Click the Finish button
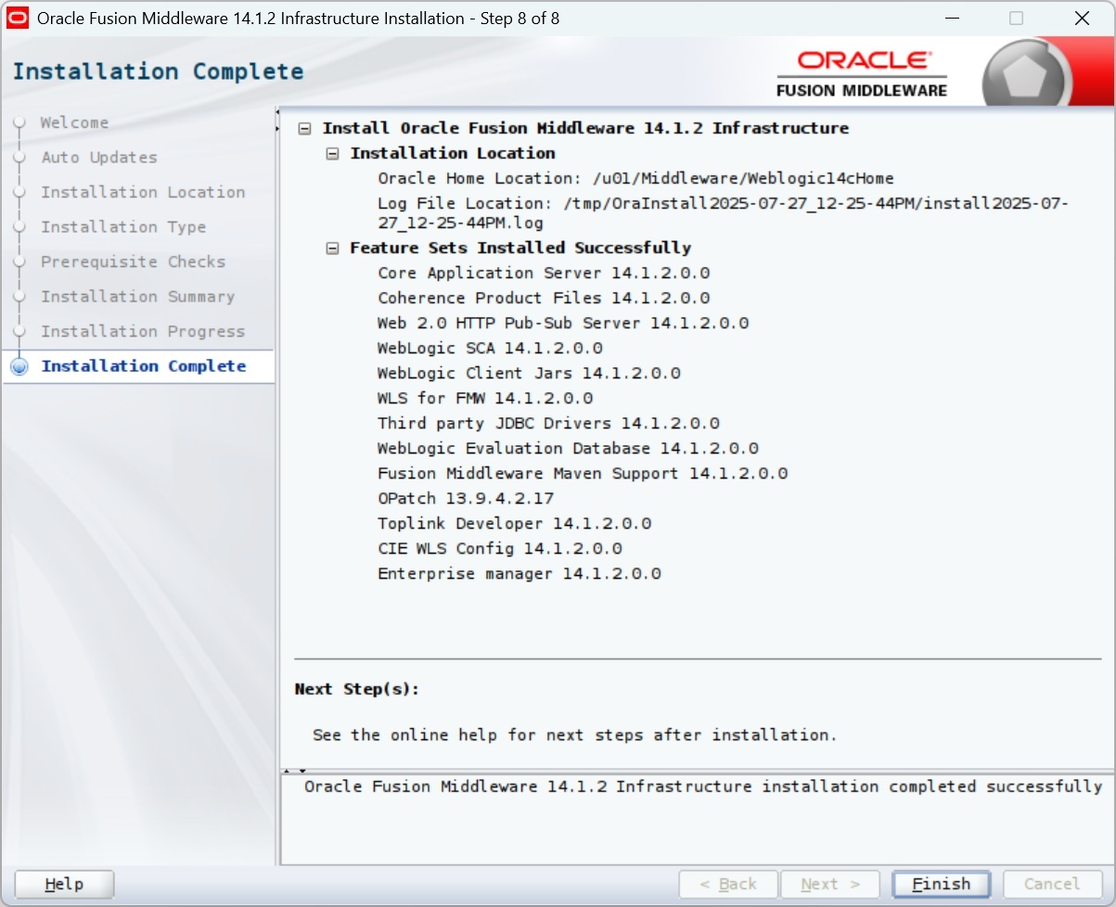 click(941, 884)
